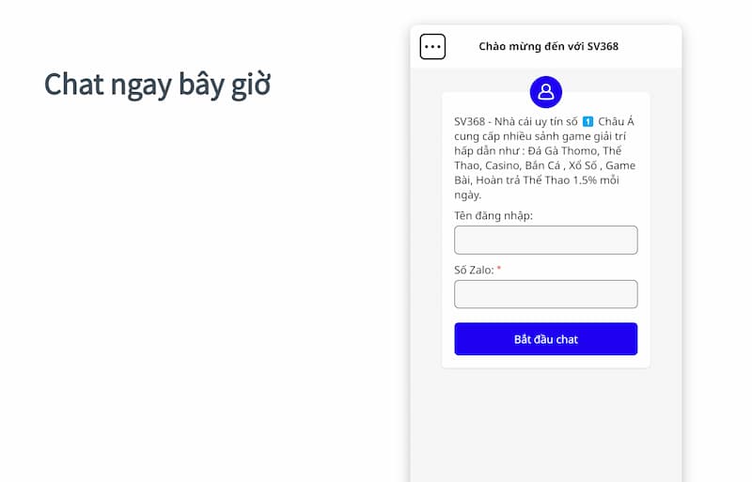Click the Châu Á text after the emoji
This screenshot has height=482, width=752.
pyautogui.click(x=618, y=121)
